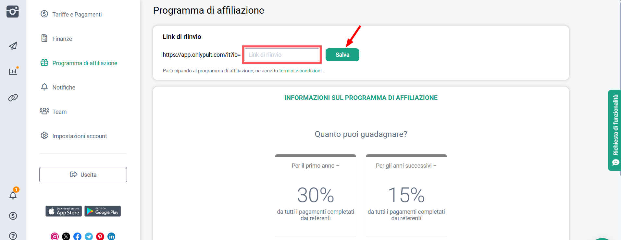Open the Telegram social icon
Image resolution: width=621 pixels, height=240 pixels.
[89, 236]
